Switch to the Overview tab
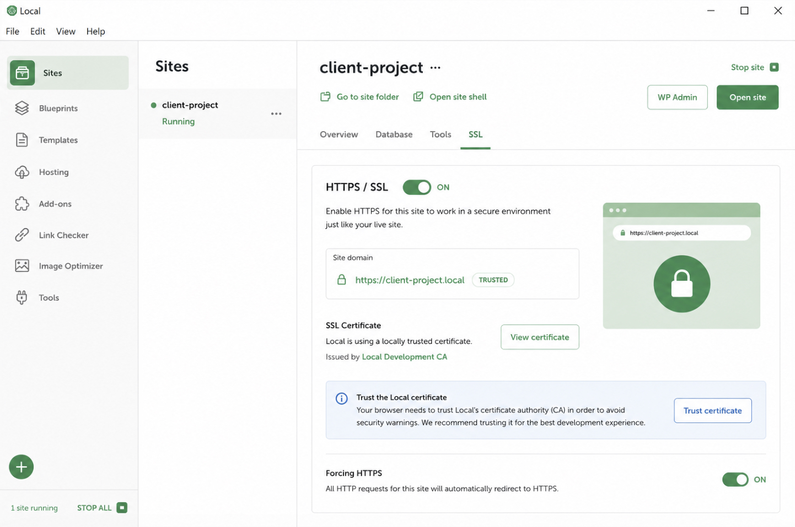The height and width of the screenshot is (527, 795). [339, 134]
